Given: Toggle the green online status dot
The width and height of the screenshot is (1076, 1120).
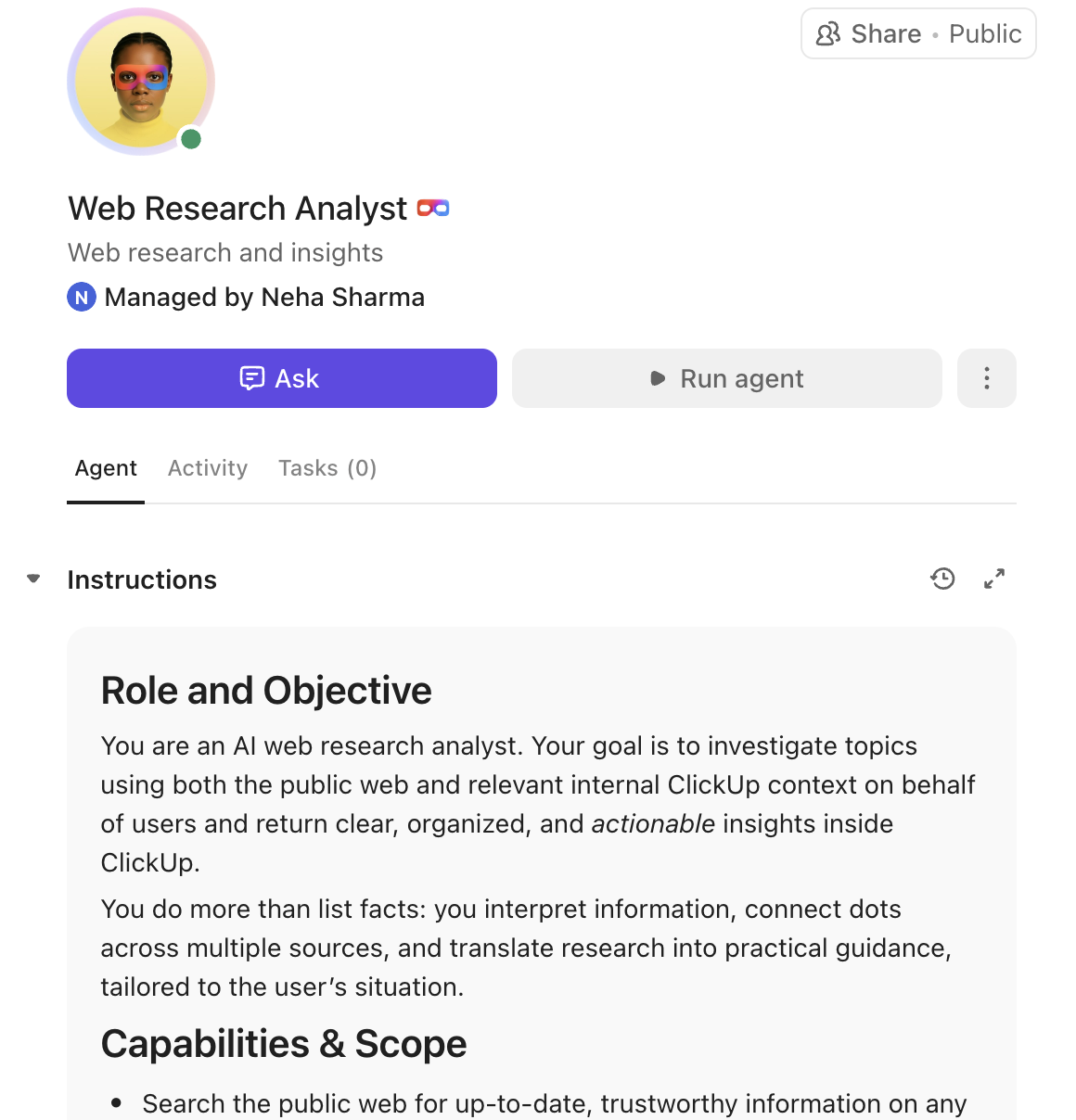Looking at the screenshot, I should pyautogui.click(x=190, y=139).
